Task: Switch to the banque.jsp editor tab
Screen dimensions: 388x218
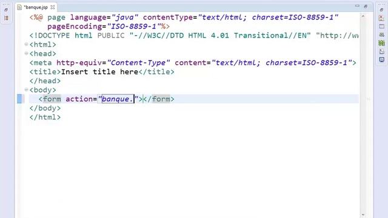Action: 36,7
